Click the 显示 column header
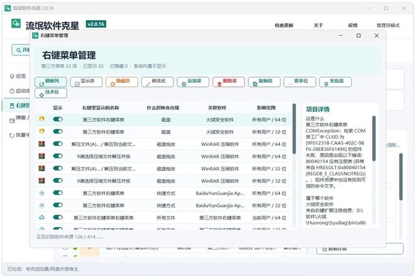The height and width of the screenshot is (278, 416). [57, 108]
